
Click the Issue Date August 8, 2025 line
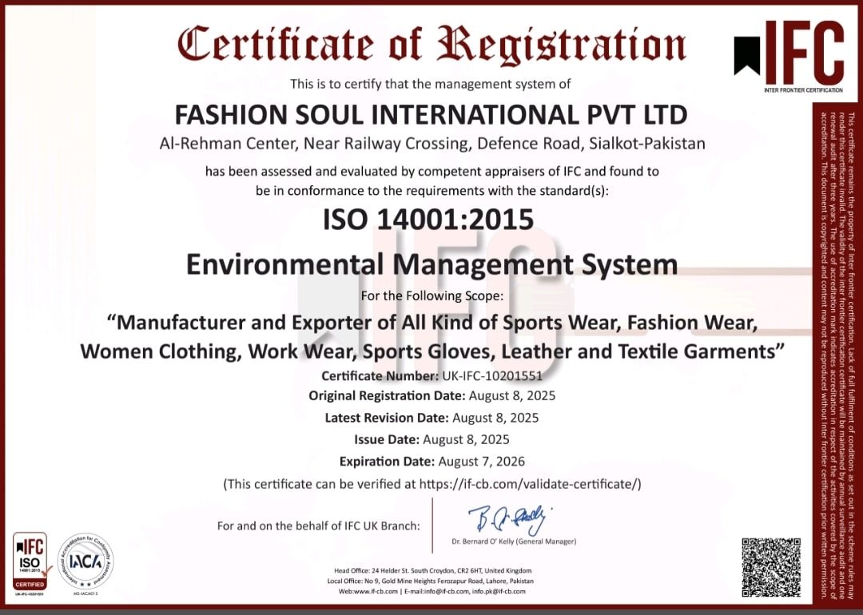[432, 440]
